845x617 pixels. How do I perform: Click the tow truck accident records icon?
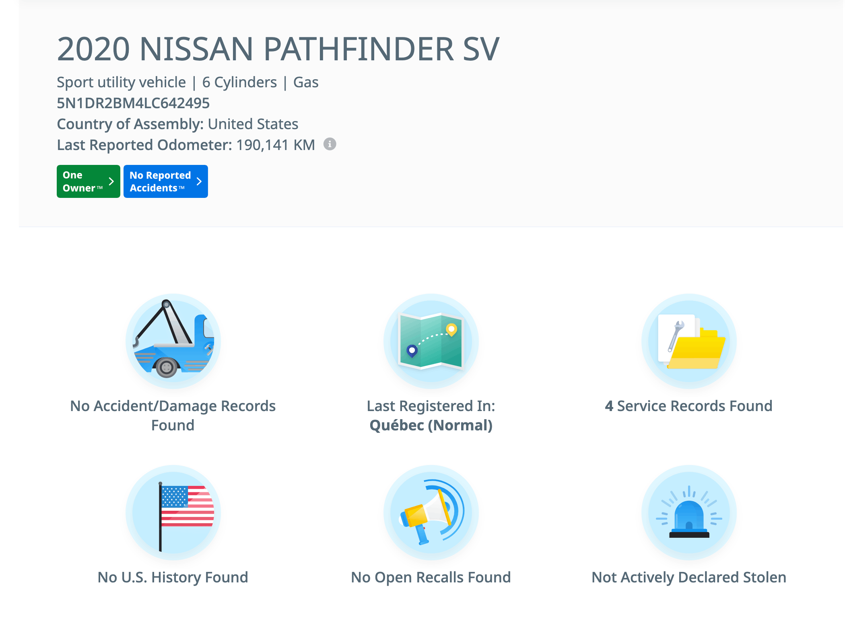[173, 341]
